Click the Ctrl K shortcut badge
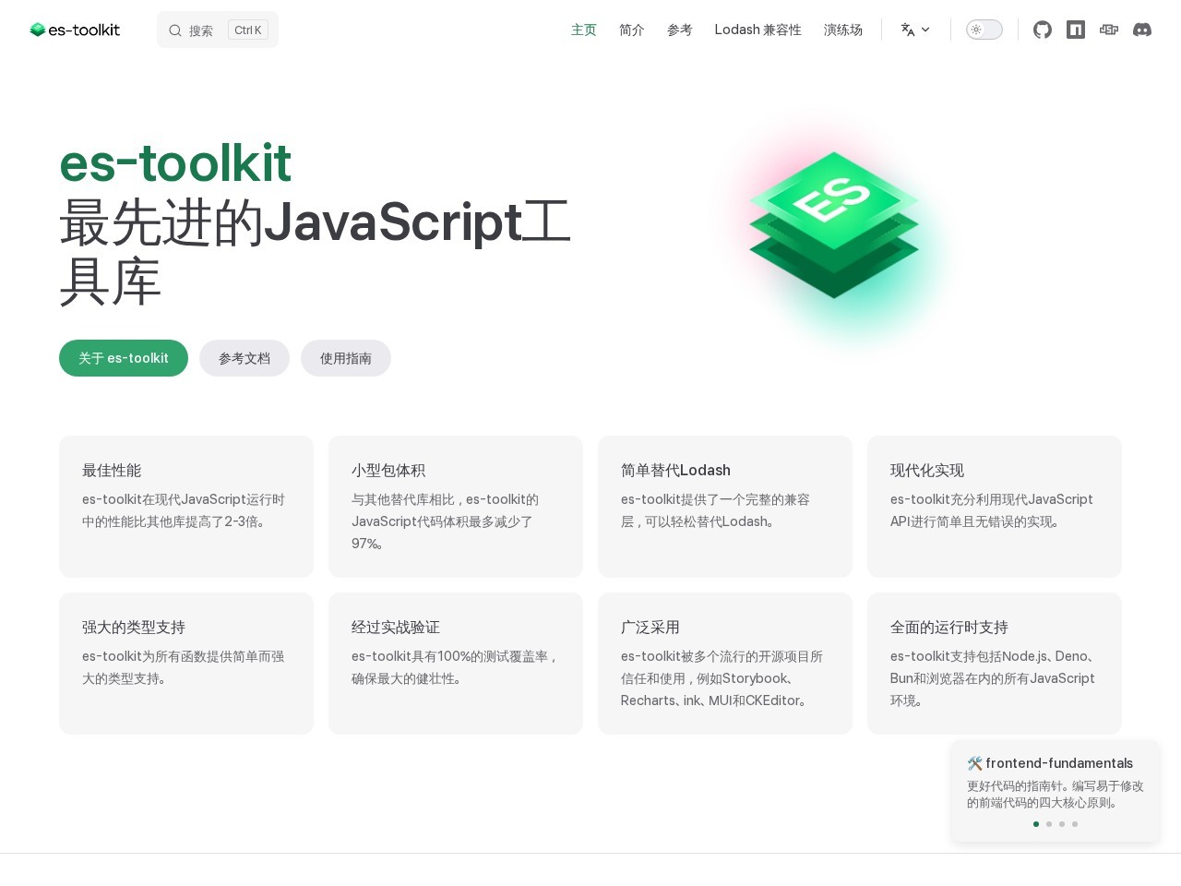 248,30
